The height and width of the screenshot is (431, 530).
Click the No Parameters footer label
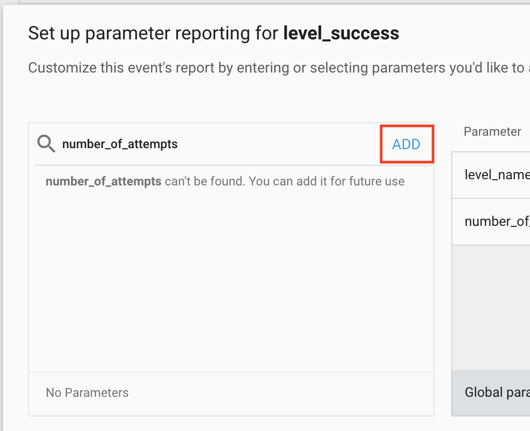click(x=87, y=393)
